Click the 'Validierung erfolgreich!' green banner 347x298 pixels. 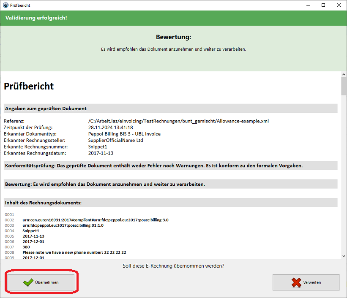[x=36, y=18]
